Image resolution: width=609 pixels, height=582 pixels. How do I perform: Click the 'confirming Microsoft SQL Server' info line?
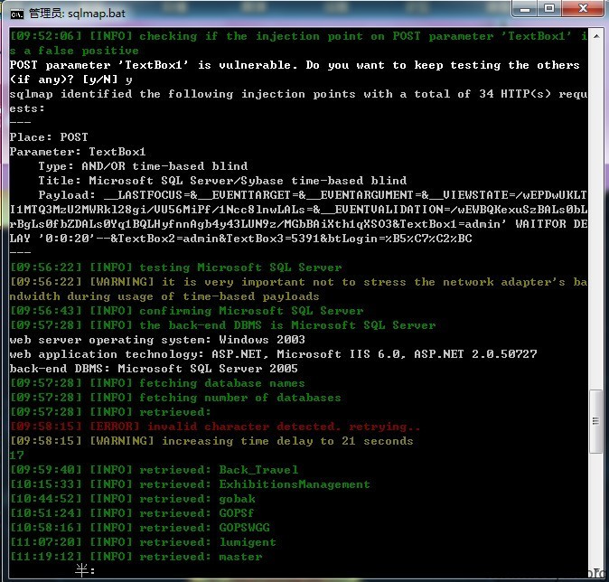[x=186, y=310]
